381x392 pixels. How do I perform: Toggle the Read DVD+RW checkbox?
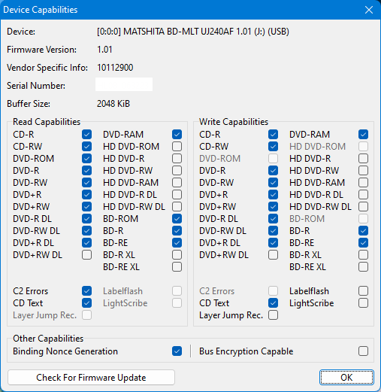(86, 207)
